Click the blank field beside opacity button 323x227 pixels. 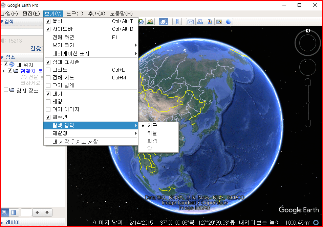click(x=26, y=212)
